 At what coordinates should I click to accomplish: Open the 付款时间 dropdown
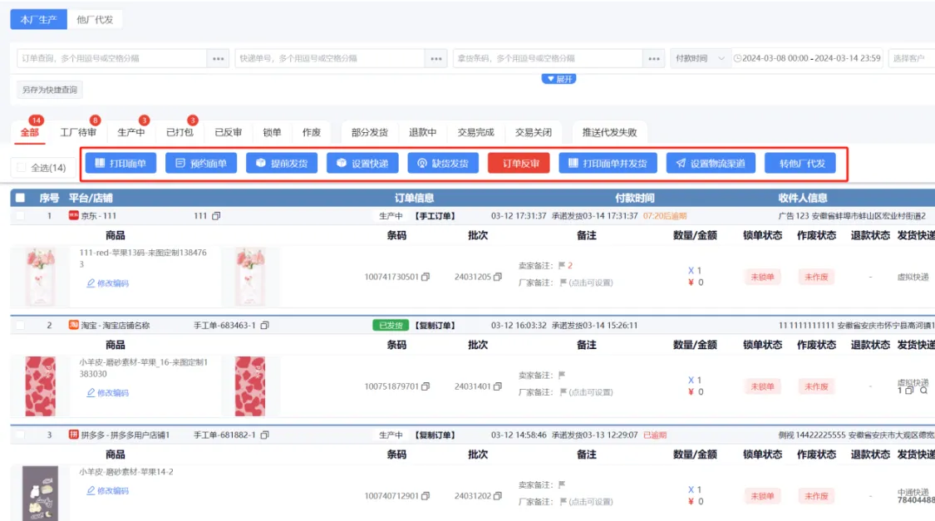pyautogui.click(x=700, y=58)
